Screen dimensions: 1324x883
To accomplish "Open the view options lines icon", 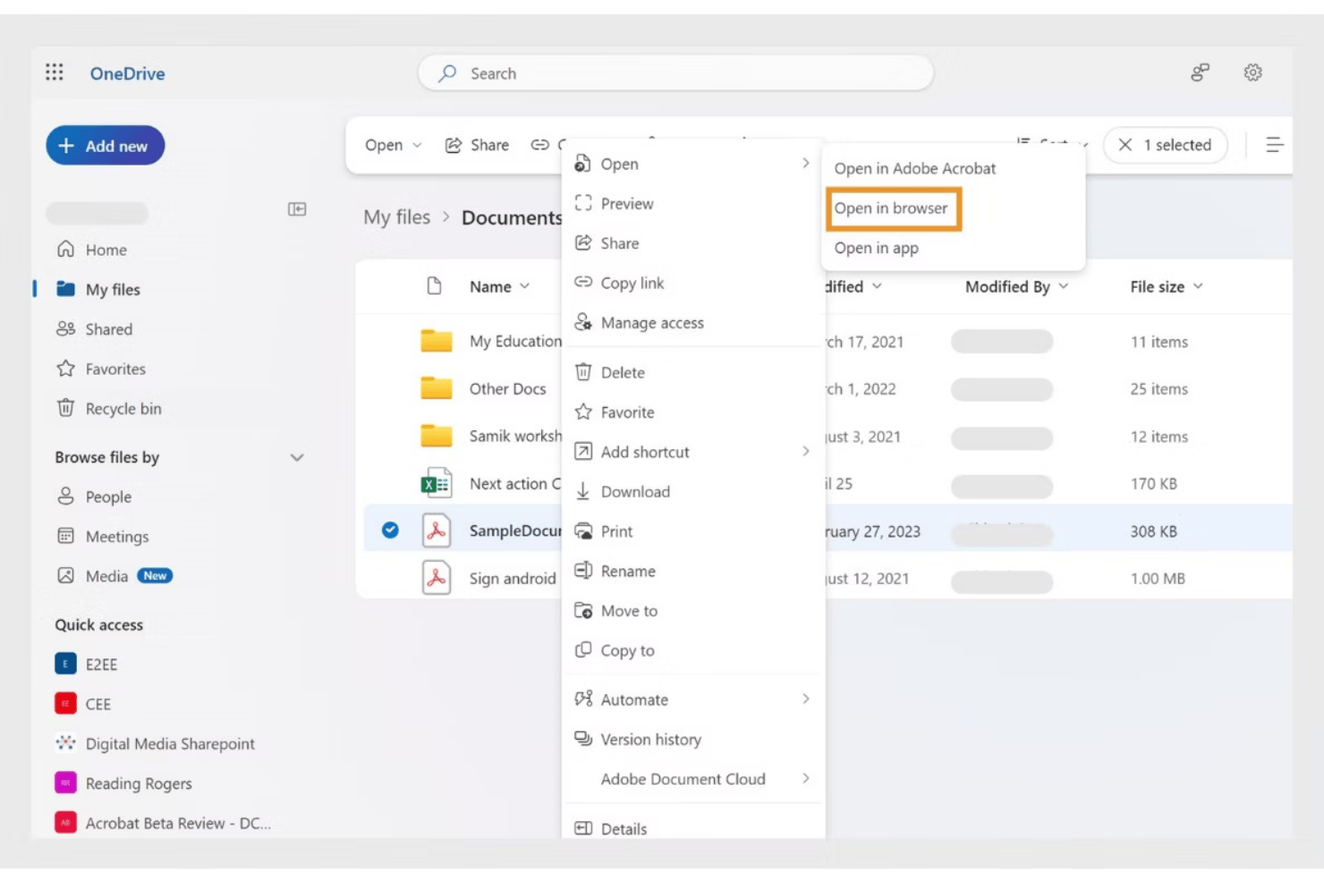I will tap(1275, 145).
